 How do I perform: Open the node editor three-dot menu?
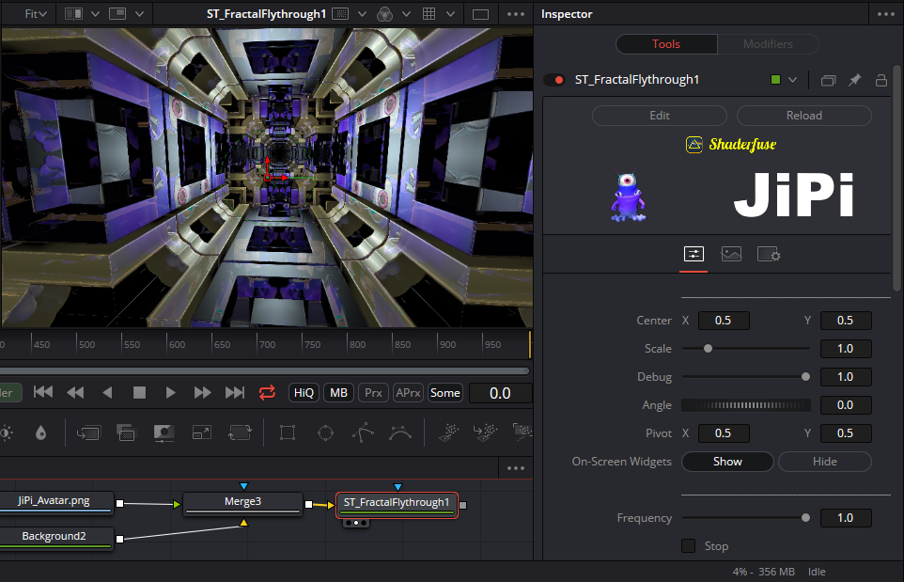click(515, 468)
